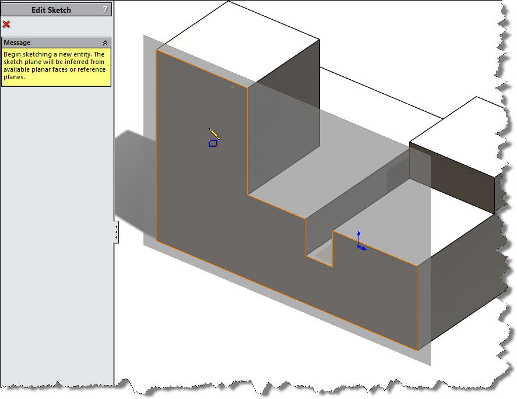Click the Edit Sketch title bar
This screenshot has height=399, width=517.
pyautogui.click(x=51, y=9)
